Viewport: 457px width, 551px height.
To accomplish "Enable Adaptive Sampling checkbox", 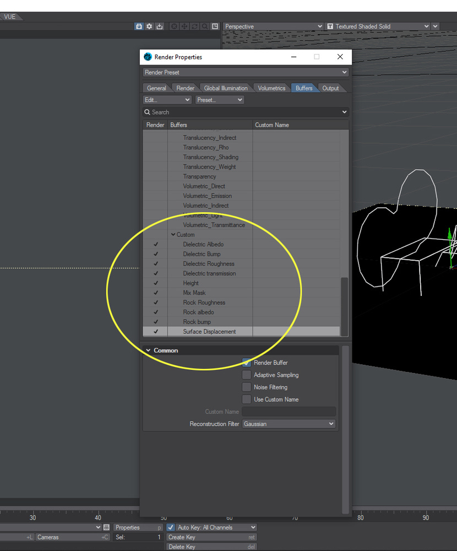I will tap(247, 375).
